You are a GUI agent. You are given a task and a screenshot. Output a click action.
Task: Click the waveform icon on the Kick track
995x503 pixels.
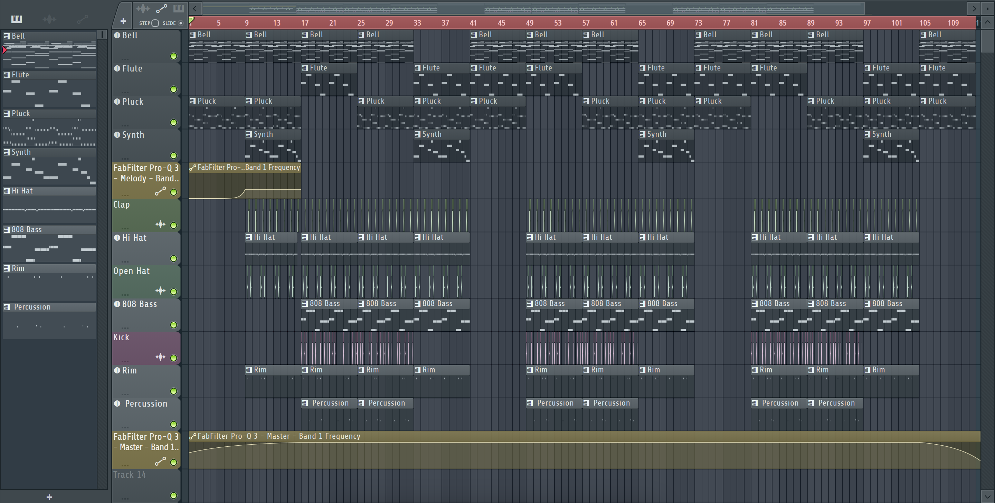(160, 357)
